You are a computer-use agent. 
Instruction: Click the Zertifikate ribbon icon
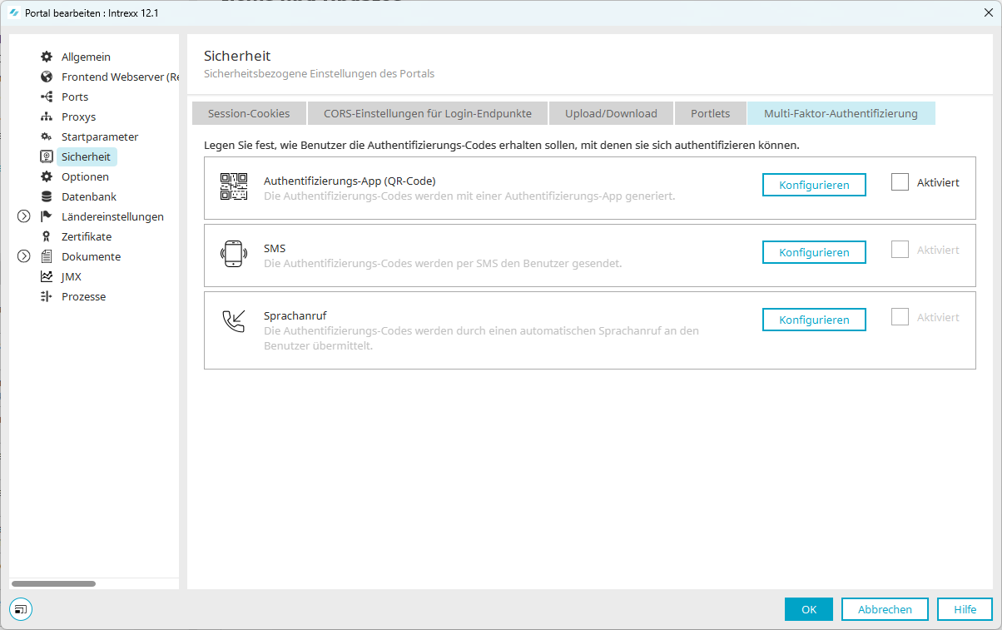(47, 236)
